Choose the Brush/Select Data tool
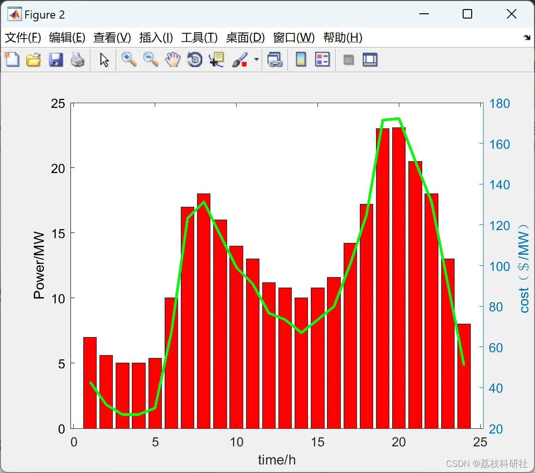The width and height of the screenshot is (535, 473). 240,59
